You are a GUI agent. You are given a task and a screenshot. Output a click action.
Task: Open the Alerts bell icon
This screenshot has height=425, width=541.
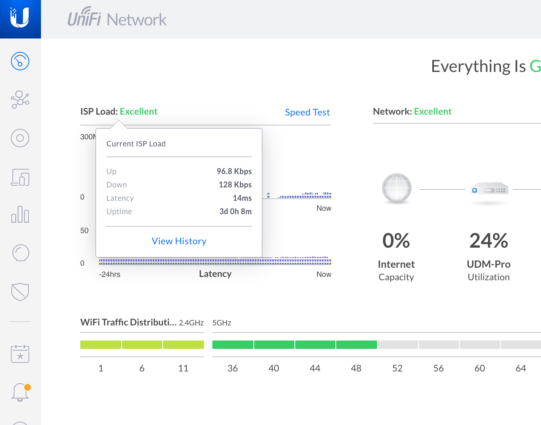click(x=20, y=392)
